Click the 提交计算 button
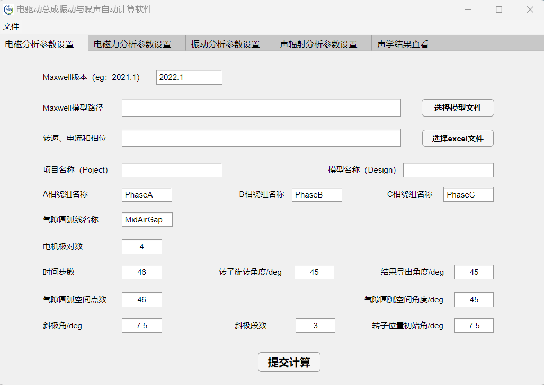Viewport: 544px width, 385px height. (x=289, y=362)
